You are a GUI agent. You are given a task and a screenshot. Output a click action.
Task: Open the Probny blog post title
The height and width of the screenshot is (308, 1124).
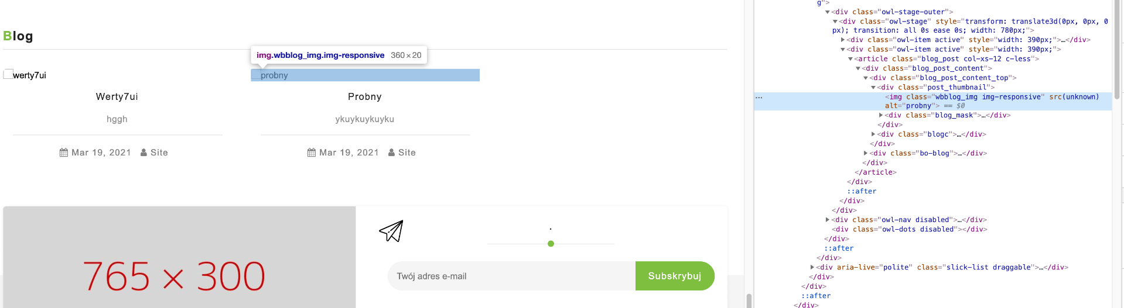click(x=364, y=97)
